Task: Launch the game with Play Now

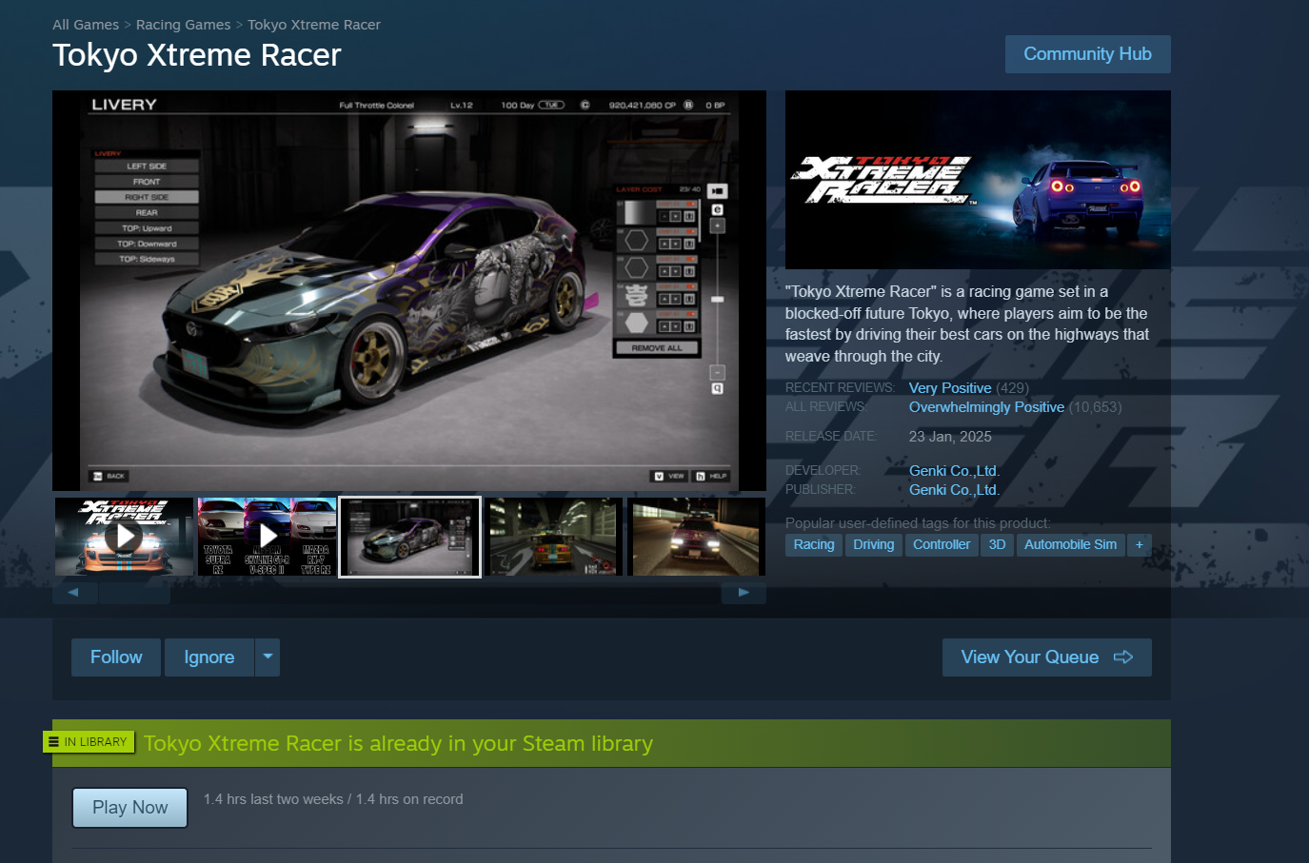Action: tap(130, 808)
